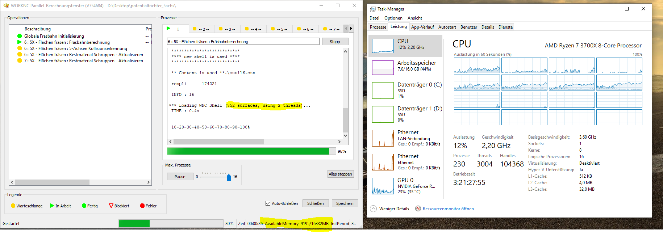Click operations list scrollbar left arrow
Viewport: 663px width, 232px height.
pos(12,182)
